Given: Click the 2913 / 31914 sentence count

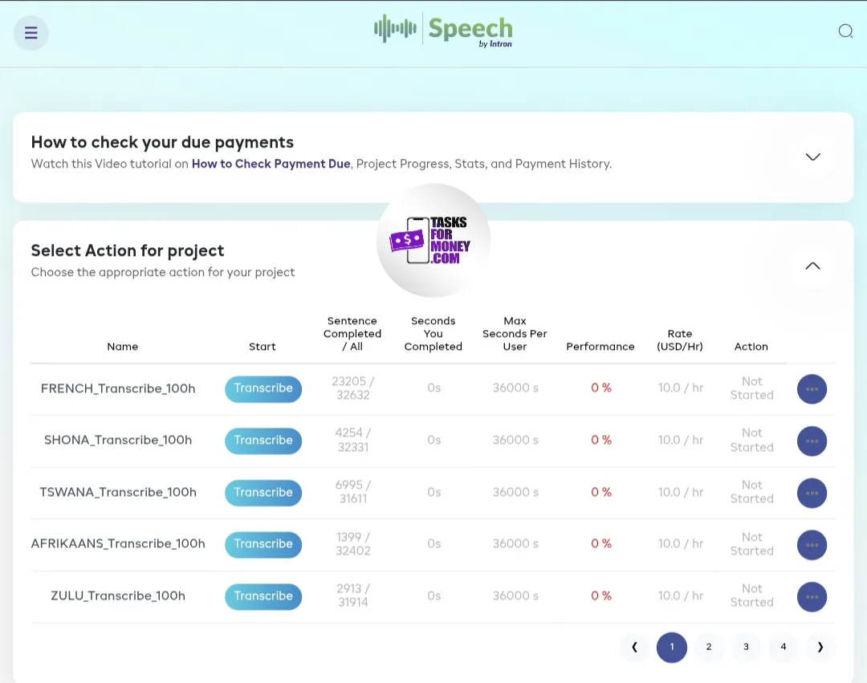Looking at the screenshot, I should pos(352,596).
